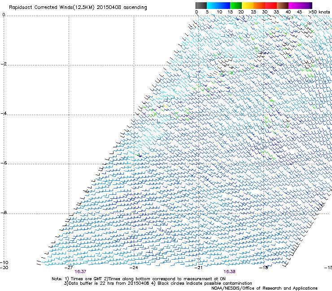Click the date '20150408' in the title
The width and height of the screenshot is (332, 291).
point(109,7)
